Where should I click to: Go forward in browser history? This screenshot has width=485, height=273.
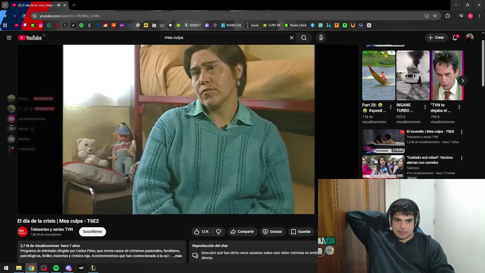coord(14,16)
